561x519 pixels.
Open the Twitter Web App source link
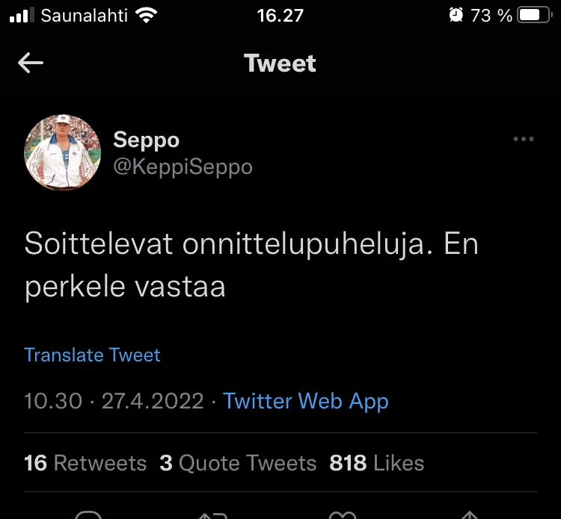(x=306, y=401)
